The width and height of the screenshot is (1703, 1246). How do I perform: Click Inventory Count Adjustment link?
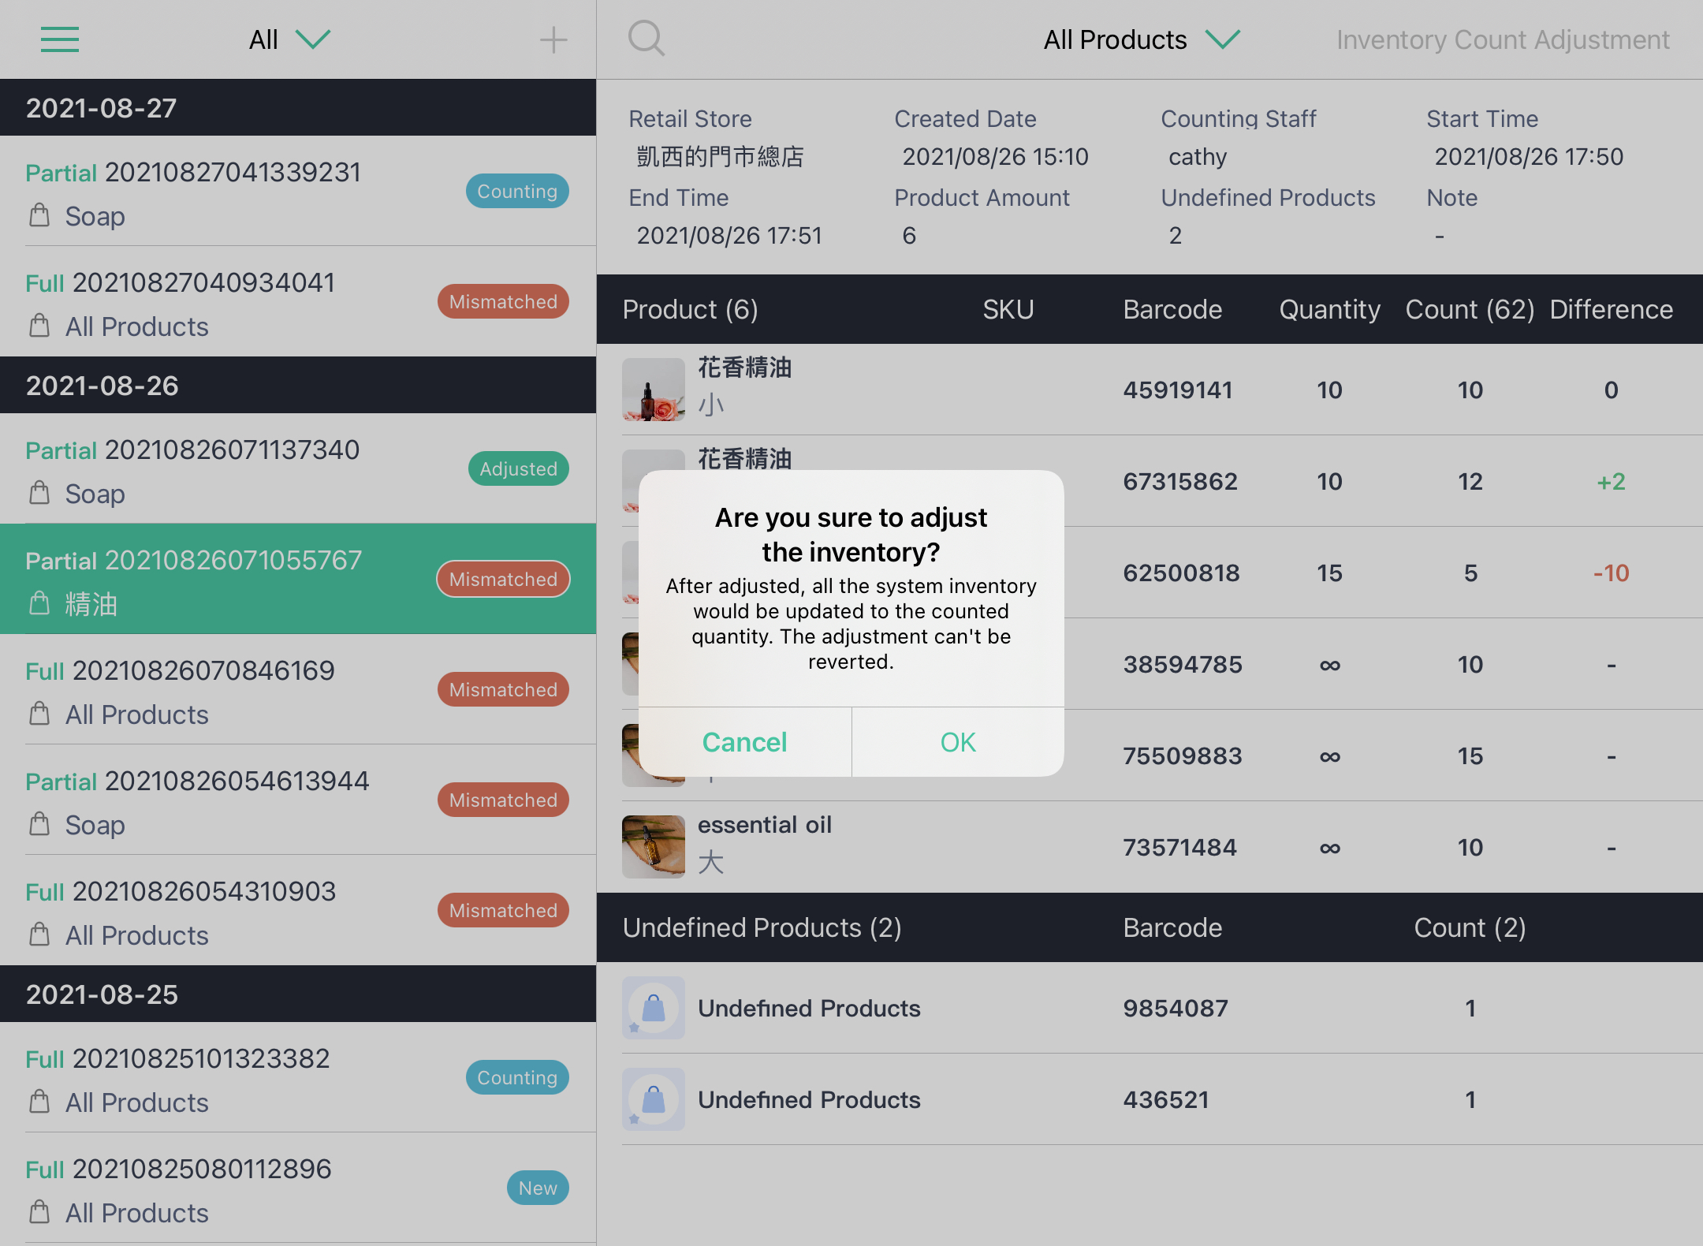point(1503,39)
